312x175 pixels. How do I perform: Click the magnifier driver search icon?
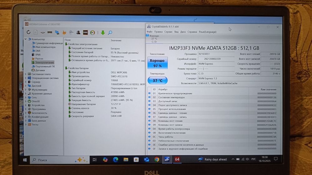point(110,33)
